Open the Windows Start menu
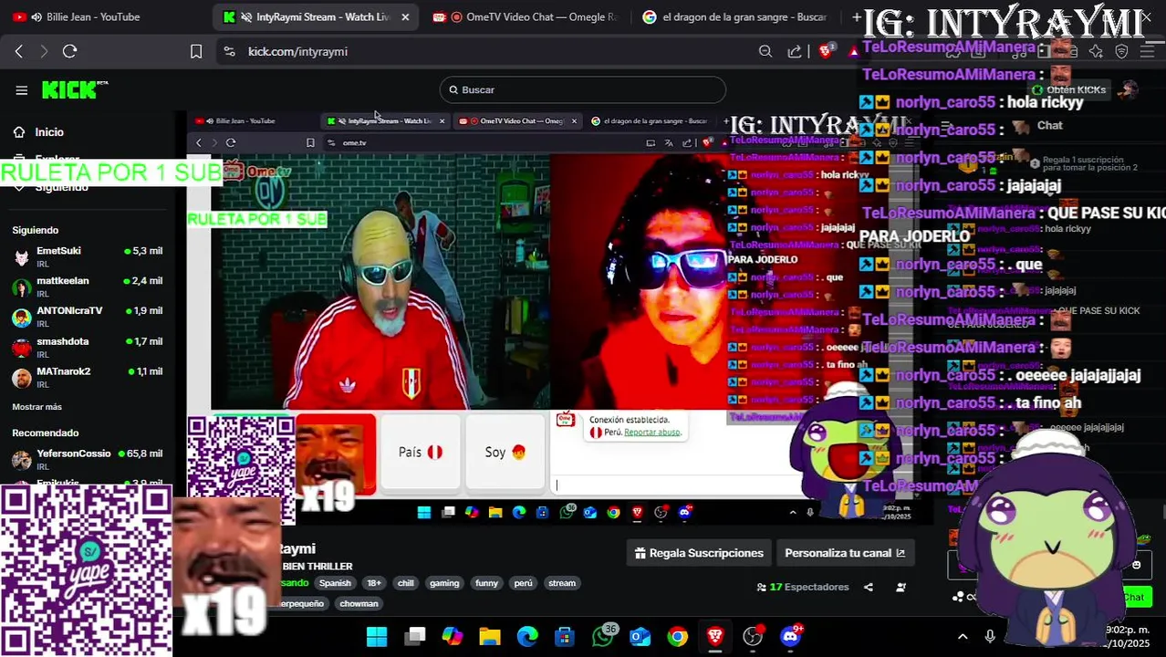Screen dimensions: 1166x657 [x=377, y=636]
